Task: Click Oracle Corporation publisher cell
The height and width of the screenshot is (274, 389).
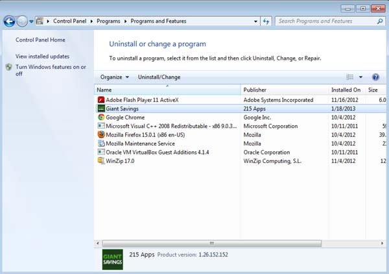Action: 266,152
